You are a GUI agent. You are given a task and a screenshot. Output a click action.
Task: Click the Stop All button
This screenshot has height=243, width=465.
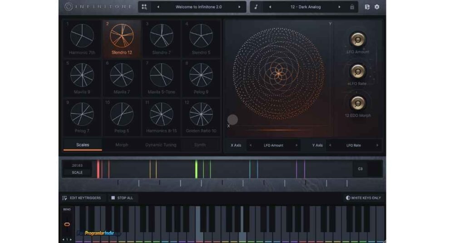[122, 198]
